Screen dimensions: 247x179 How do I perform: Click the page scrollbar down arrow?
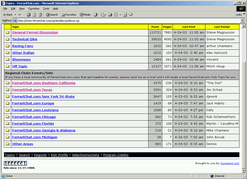coord(244,170)
